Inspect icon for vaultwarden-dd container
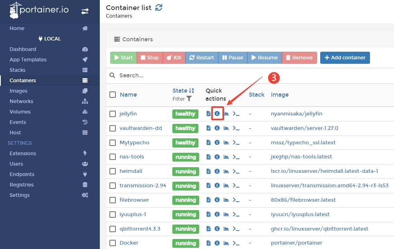 pos(217,128)
